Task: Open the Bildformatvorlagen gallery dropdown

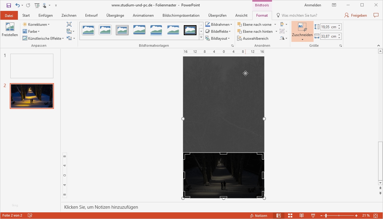Action: [x=201, y=37]
